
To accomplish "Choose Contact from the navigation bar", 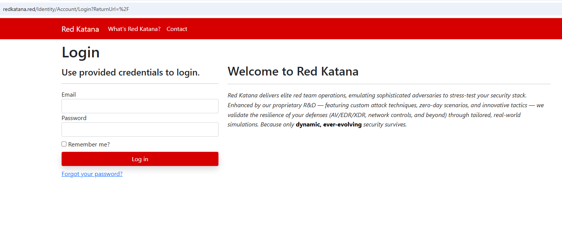I will click(x=177, y=29).
